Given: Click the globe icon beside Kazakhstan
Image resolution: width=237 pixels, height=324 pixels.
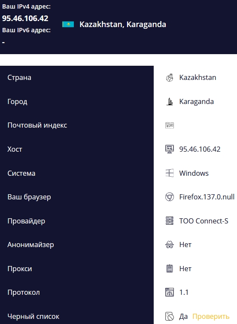Looking at the screenshot, I should point(170,78).
